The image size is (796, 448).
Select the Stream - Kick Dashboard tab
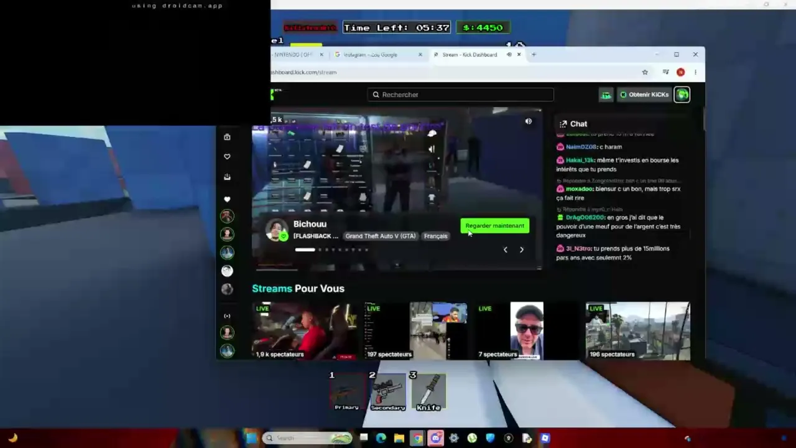click(470, 55)
